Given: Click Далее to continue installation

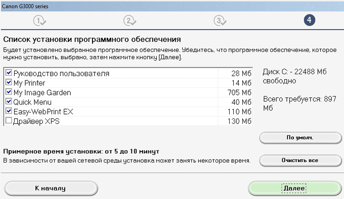Looking at the screenshot, I should point(294,188).
